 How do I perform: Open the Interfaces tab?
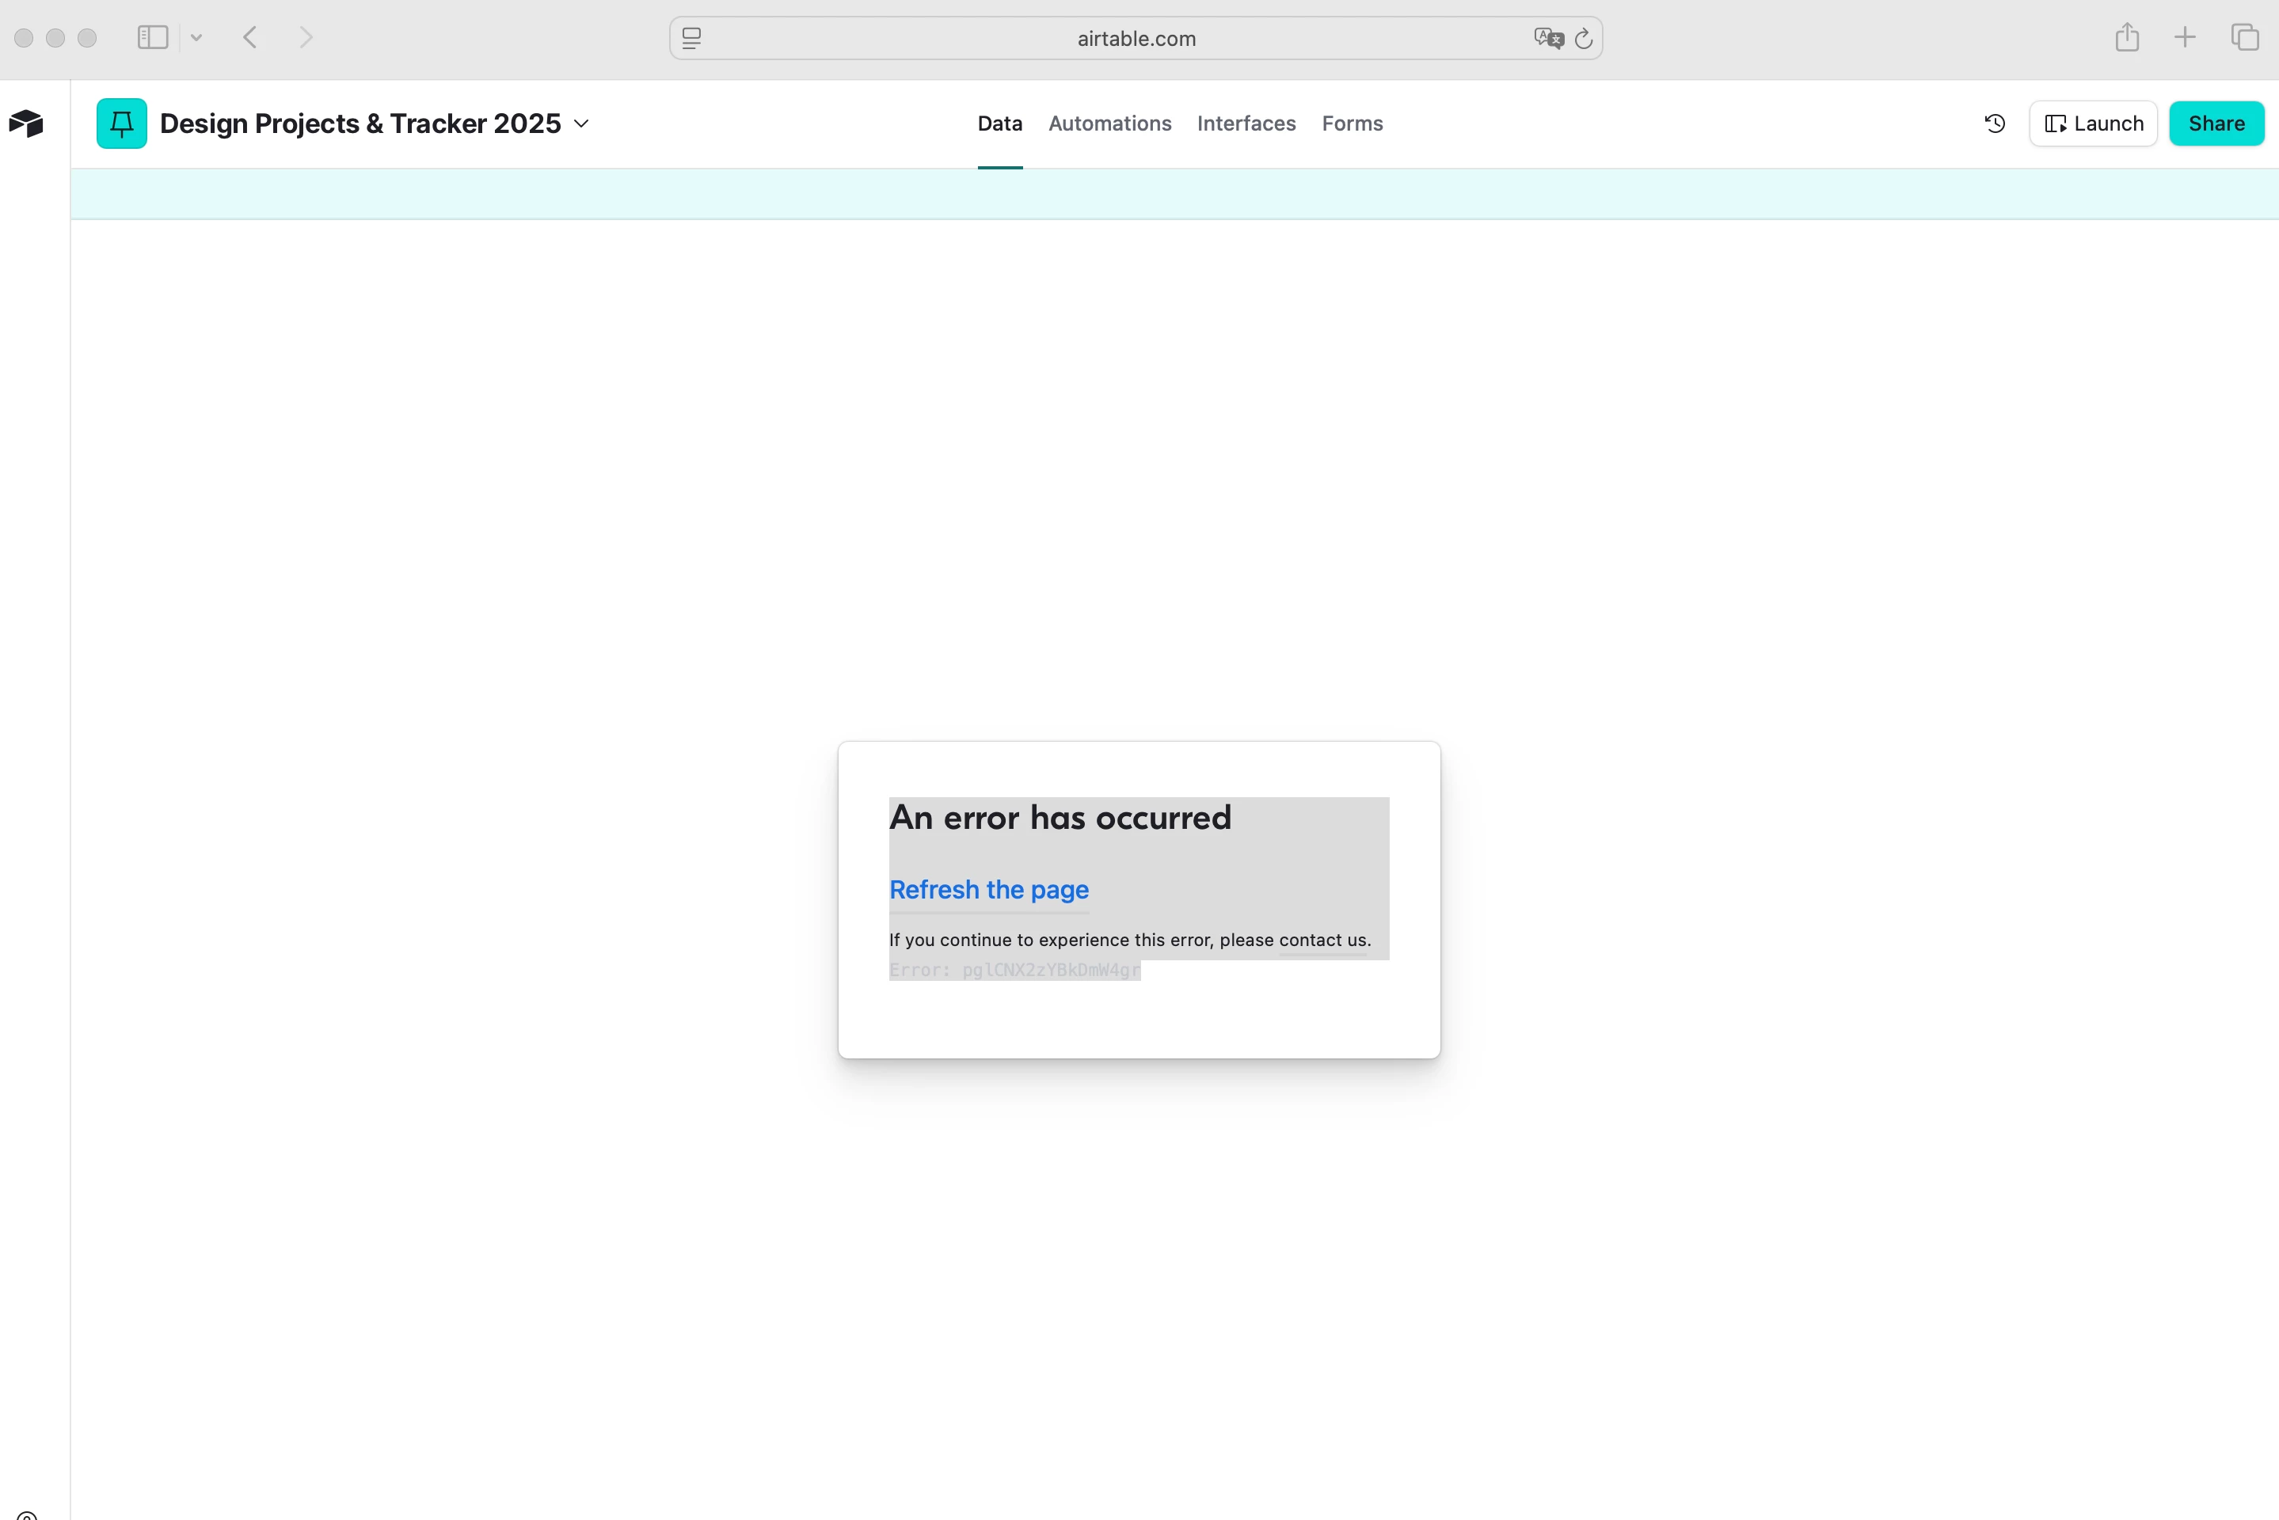(x=1246, y=123)
